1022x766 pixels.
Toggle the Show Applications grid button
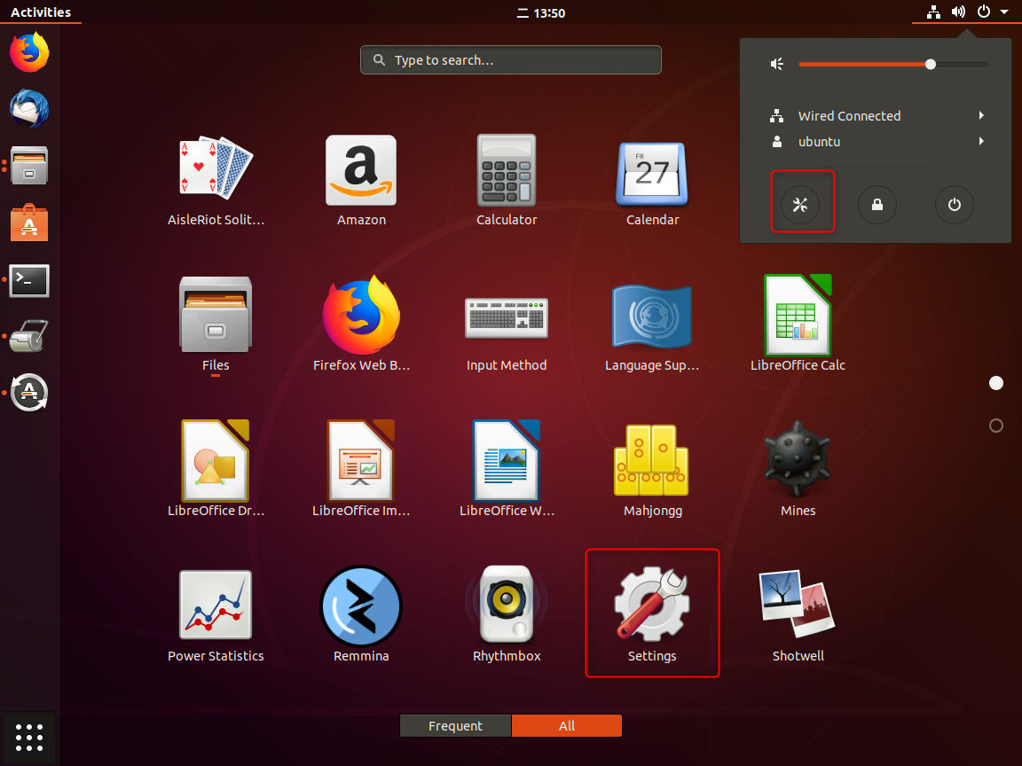29,737
